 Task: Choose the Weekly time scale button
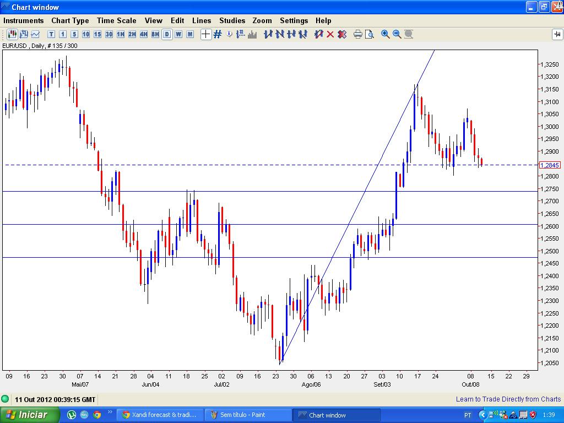coord(178,35)
